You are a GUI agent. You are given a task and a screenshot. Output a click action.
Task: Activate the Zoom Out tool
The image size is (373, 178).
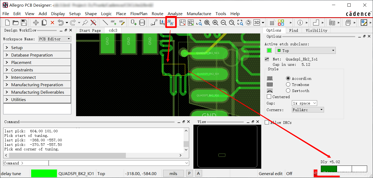(223, 23)
